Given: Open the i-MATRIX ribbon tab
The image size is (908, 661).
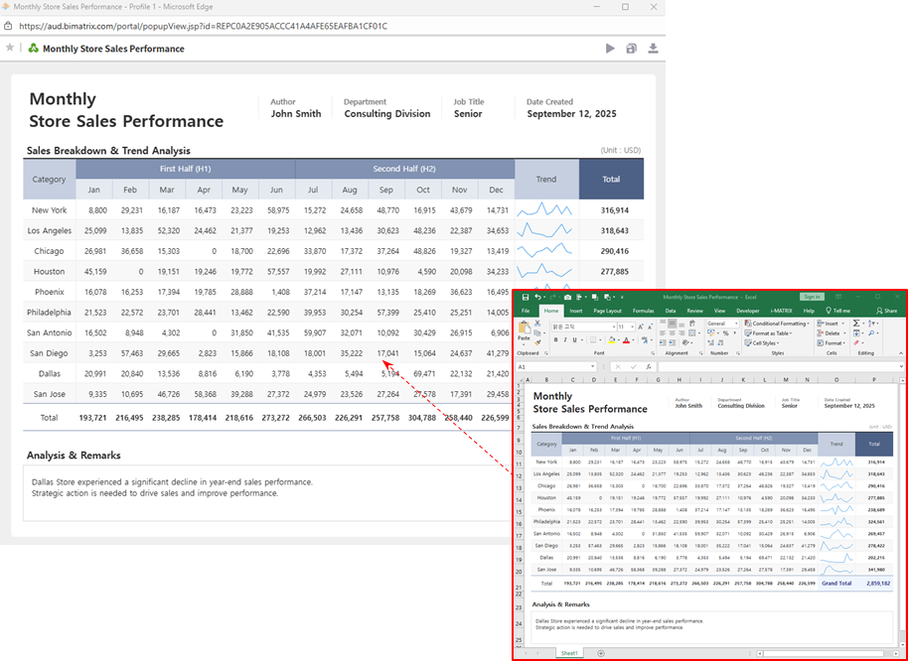Looking at the screenshot, I should [x=780, y=311].
